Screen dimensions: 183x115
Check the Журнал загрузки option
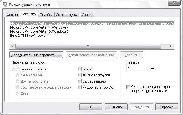[x=79, y=75]
